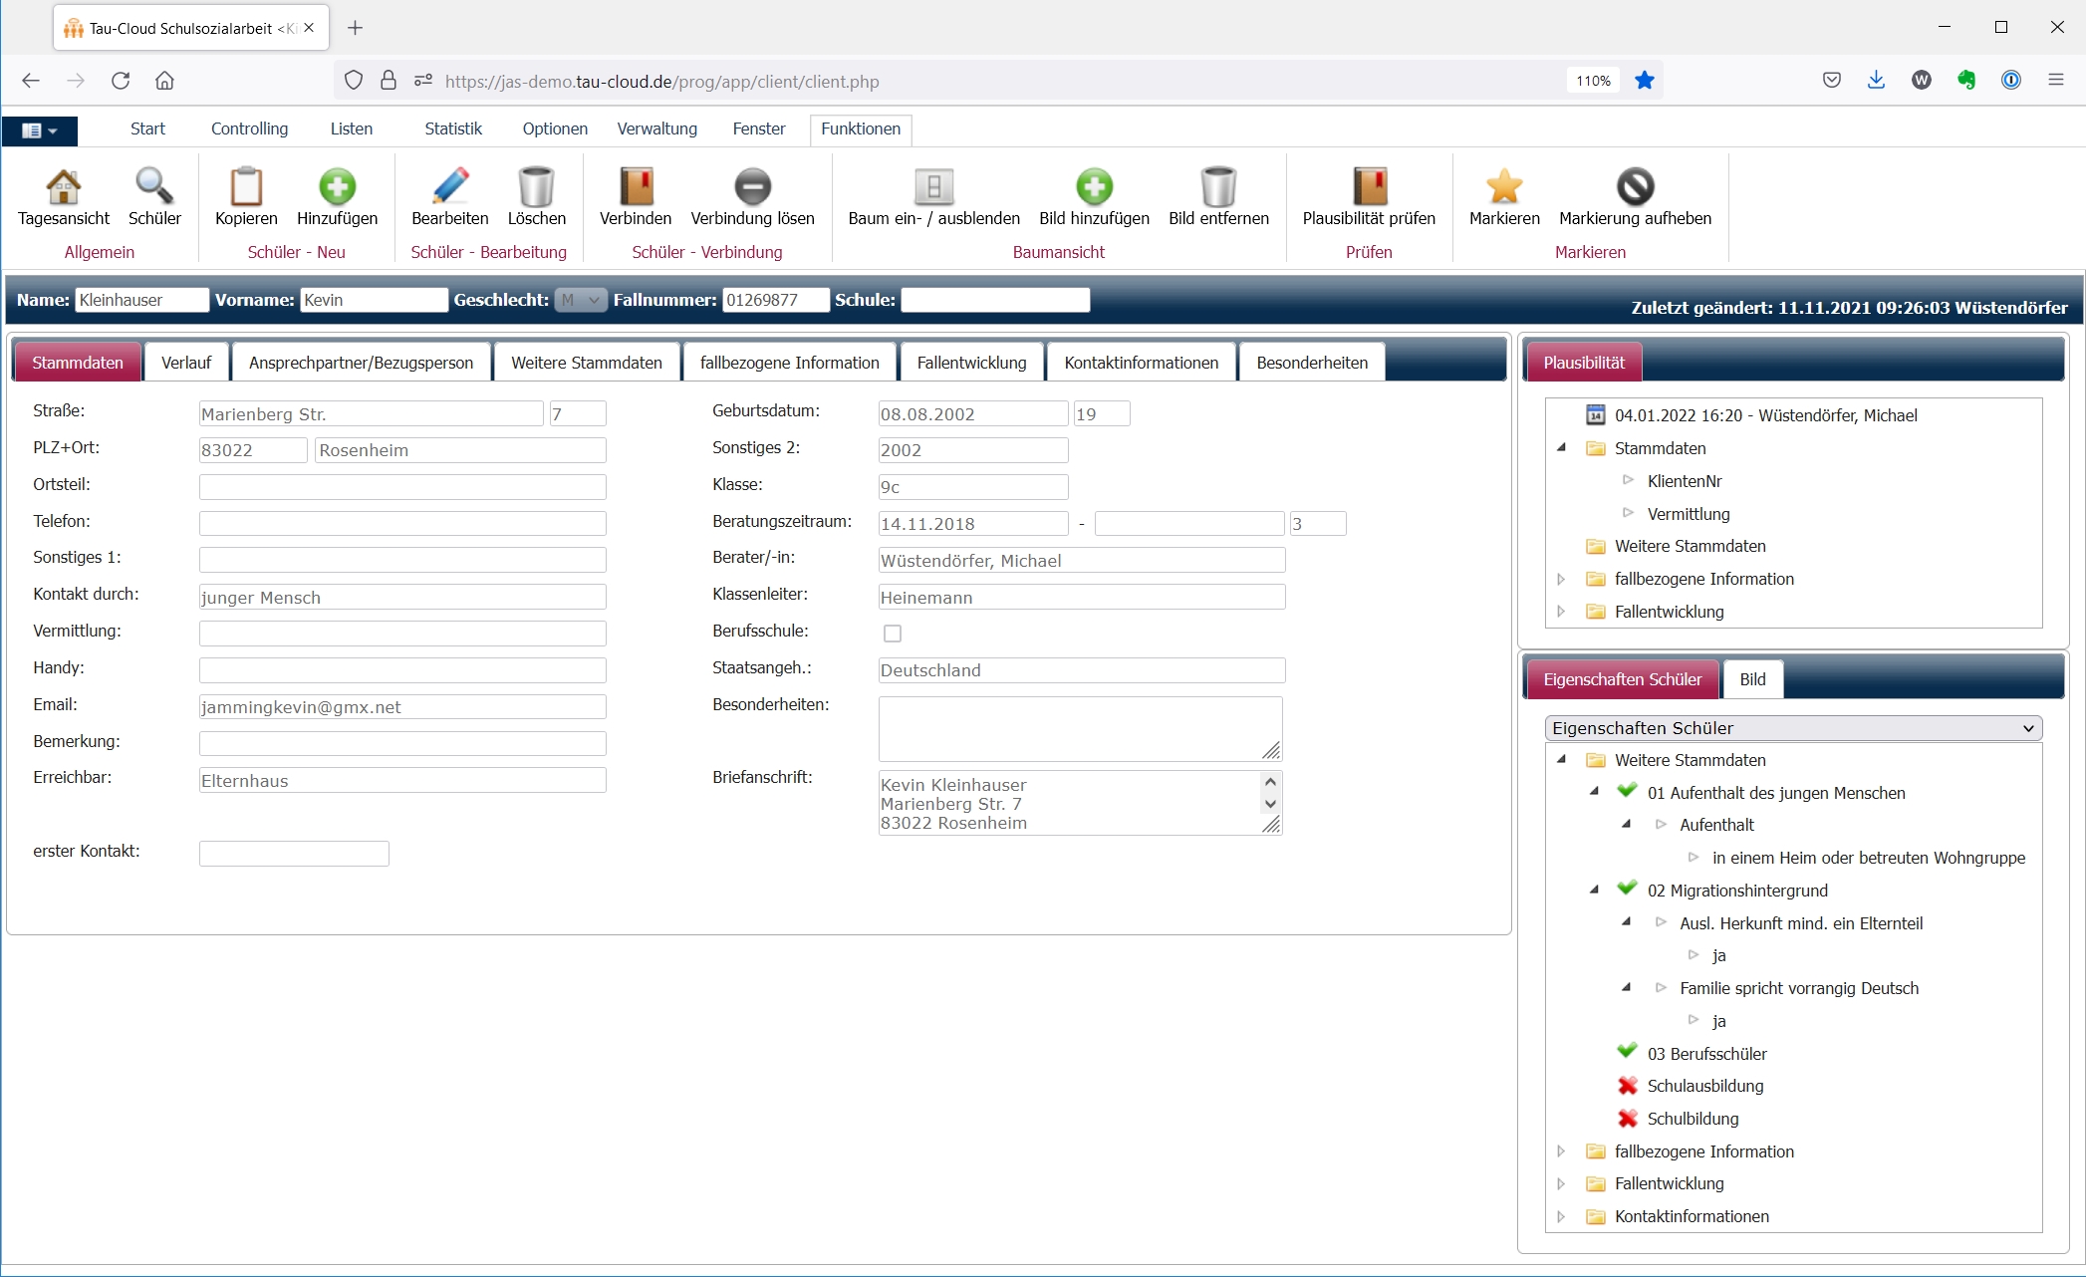Open the Statistik menu
This screenshot has width=2086, height=1277.
[x=452, y=128]
